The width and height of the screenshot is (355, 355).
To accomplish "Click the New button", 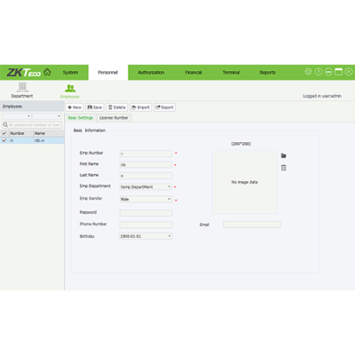I will pos(75,107).
